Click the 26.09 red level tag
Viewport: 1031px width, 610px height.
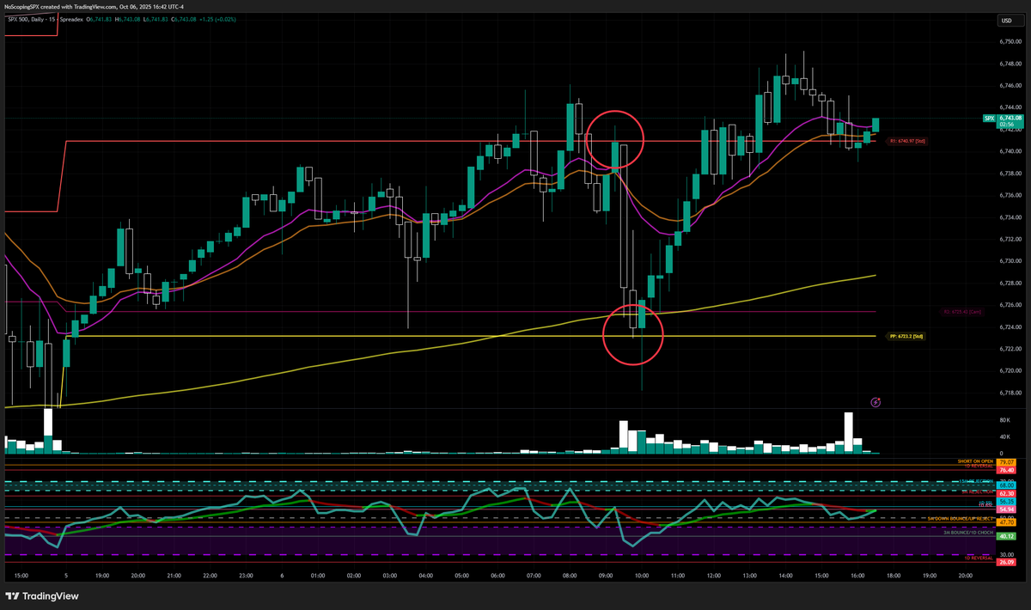click(1006, 562)
